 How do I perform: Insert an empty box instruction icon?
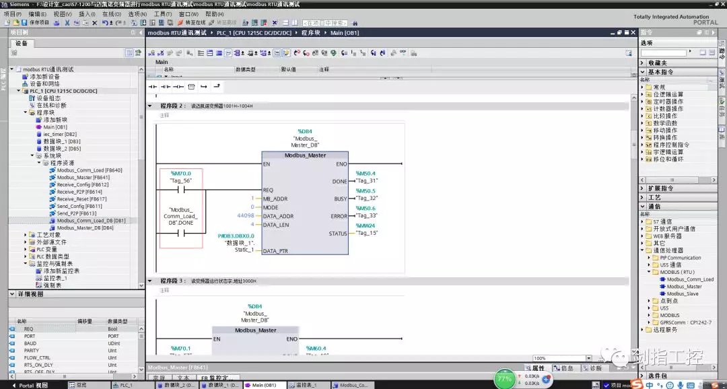coord(191,87)
